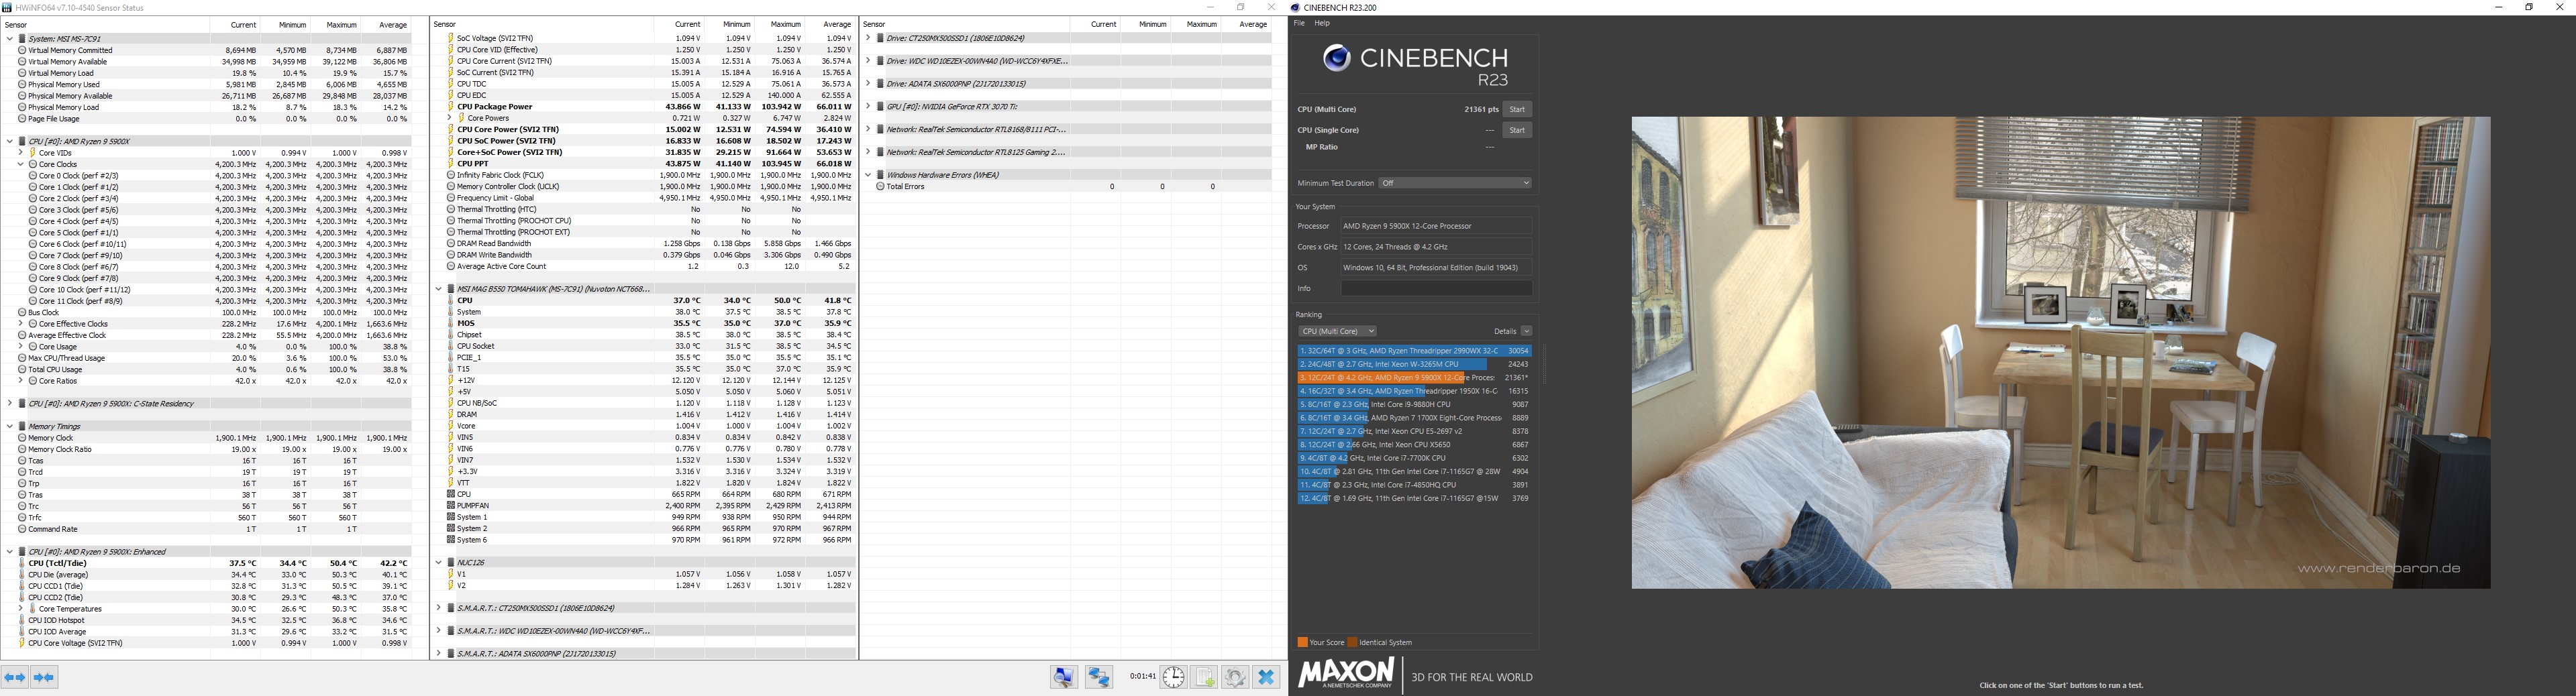Expand S.M.A.R.T. CT250MX500SSD1 group
This screenshot has width=2576, height=696.
(x=439, y=608)
